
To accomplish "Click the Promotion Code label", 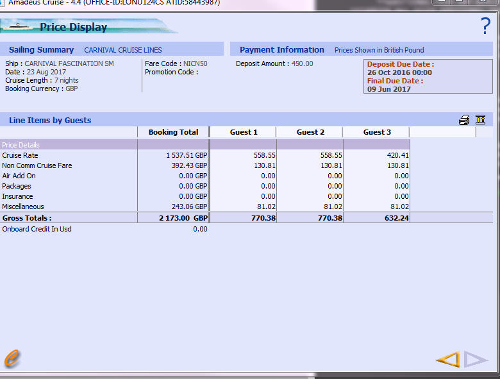I will click(x=172, y=72).
